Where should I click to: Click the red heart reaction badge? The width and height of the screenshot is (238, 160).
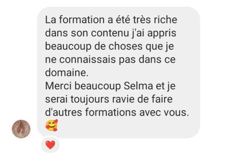coord(50,145)
